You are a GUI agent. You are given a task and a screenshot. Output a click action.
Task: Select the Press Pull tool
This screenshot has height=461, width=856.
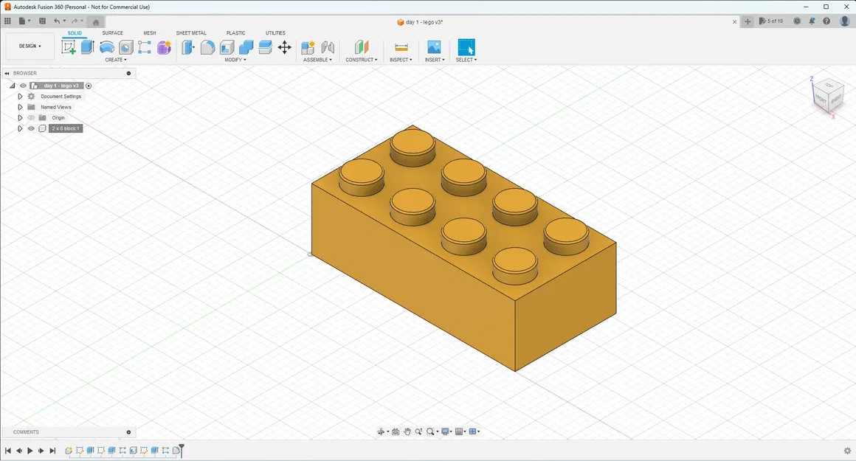tap(187, 47)
